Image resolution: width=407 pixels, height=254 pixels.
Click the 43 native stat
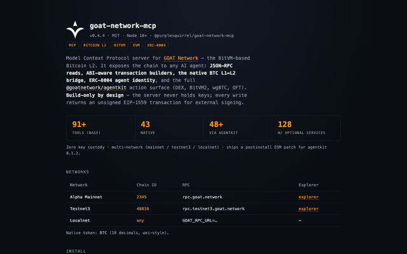point(169,128)
